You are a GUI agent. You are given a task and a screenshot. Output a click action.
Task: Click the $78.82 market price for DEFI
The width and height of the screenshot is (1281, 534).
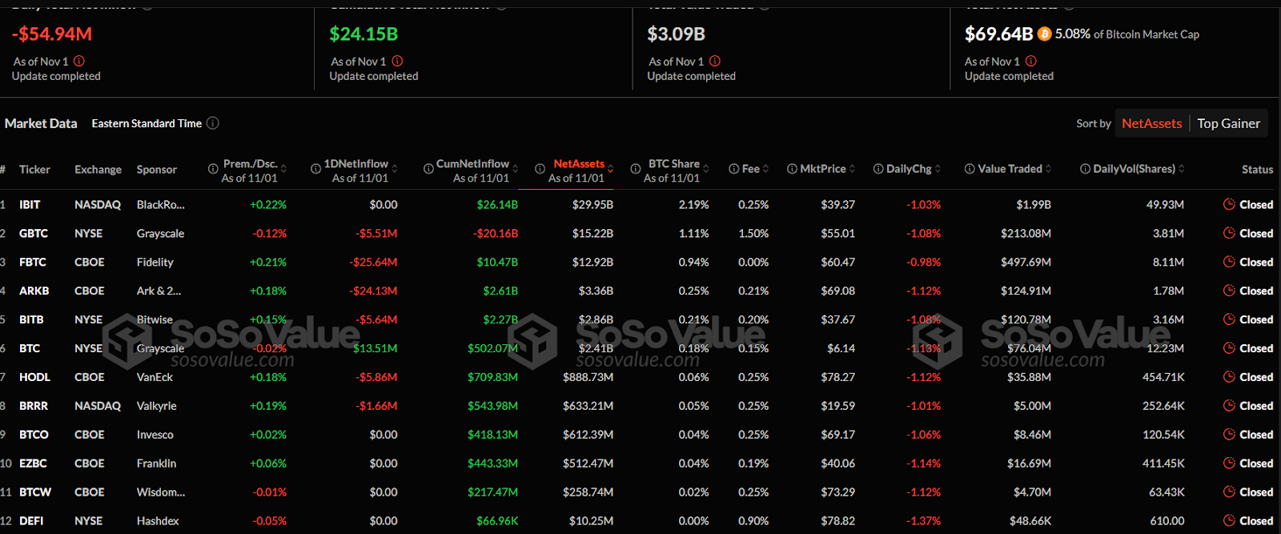[837, 520]
